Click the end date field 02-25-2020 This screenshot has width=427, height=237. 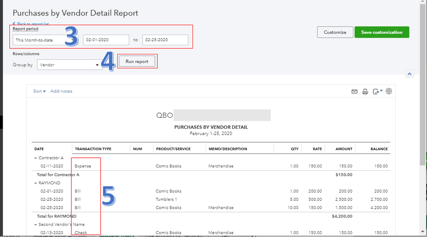point(165,40)
